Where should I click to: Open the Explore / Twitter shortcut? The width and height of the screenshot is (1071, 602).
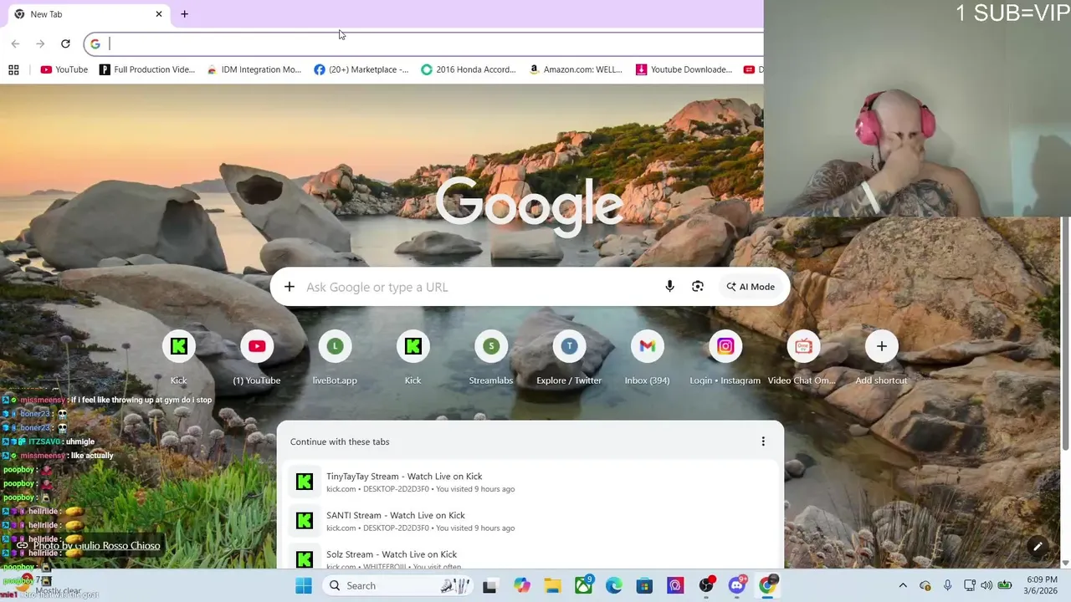point(569,358)
